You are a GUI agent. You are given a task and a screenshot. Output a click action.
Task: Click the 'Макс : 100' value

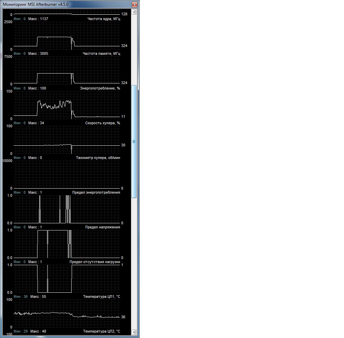point(37,88)
